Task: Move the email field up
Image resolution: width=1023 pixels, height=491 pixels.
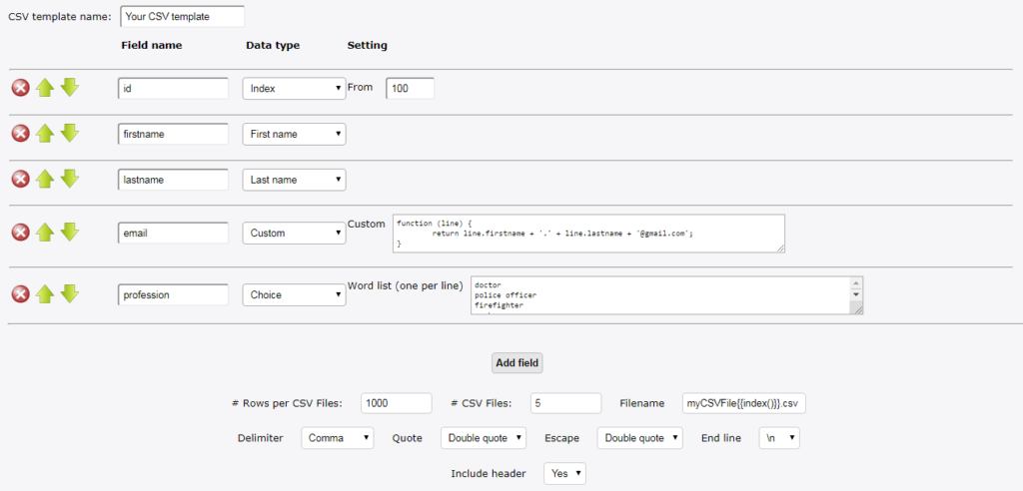Action: pos(44,233)
